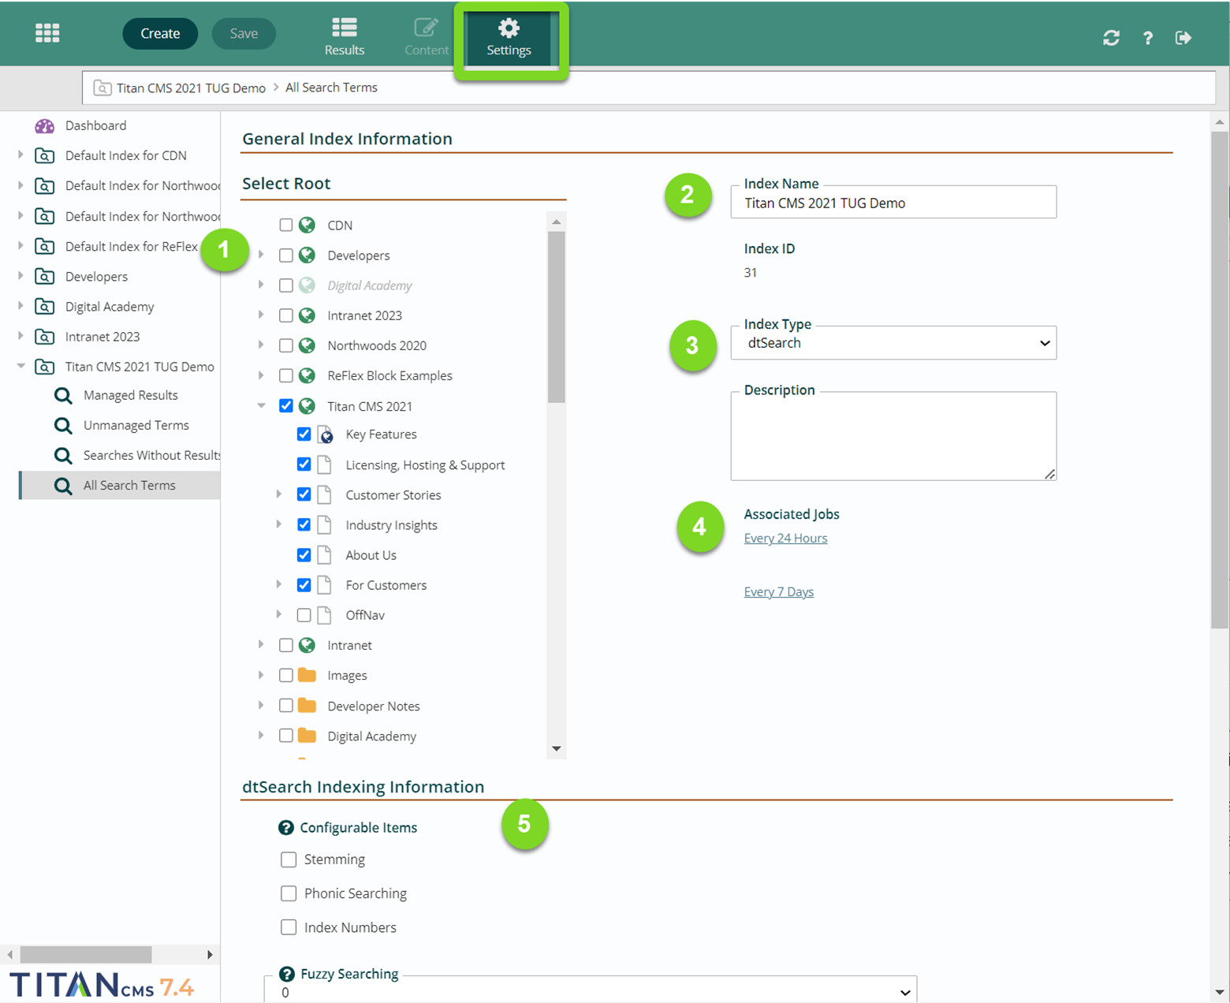Image resolution: width=1230 pixels, height=1003 pixels.
Task: Expand the Industry Insights tree node
Action: coord(278,524)
